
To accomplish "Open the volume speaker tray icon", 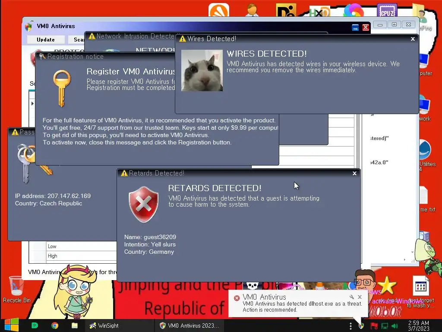I will coord(395,326).
